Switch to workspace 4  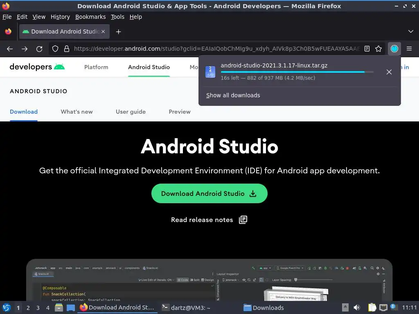[48, 308]
